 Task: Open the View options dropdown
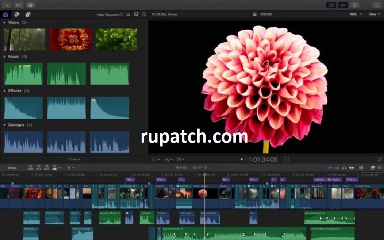pyautogui.click(x=374, y=14)
